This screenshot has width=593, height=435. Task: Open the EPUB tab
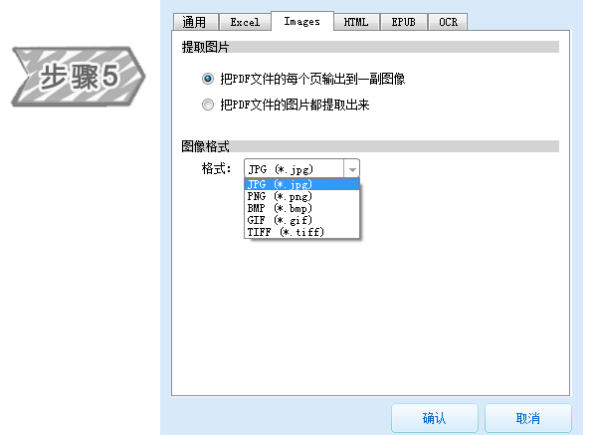(x=404, y=22)
